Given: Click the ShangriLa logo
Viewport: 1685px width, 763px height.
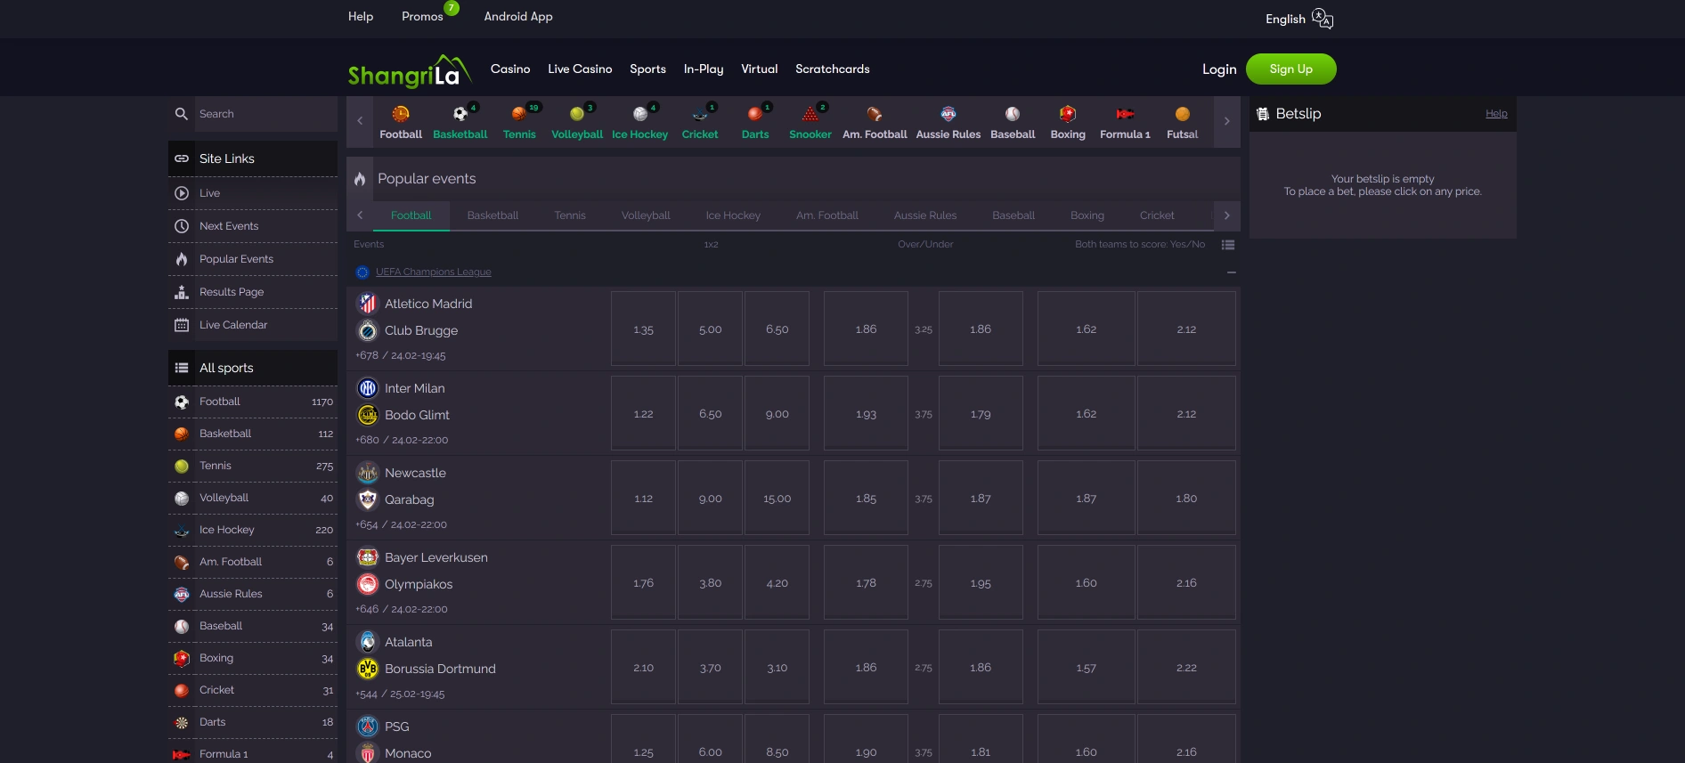Looking at the screenshot, I should point(410,71).
